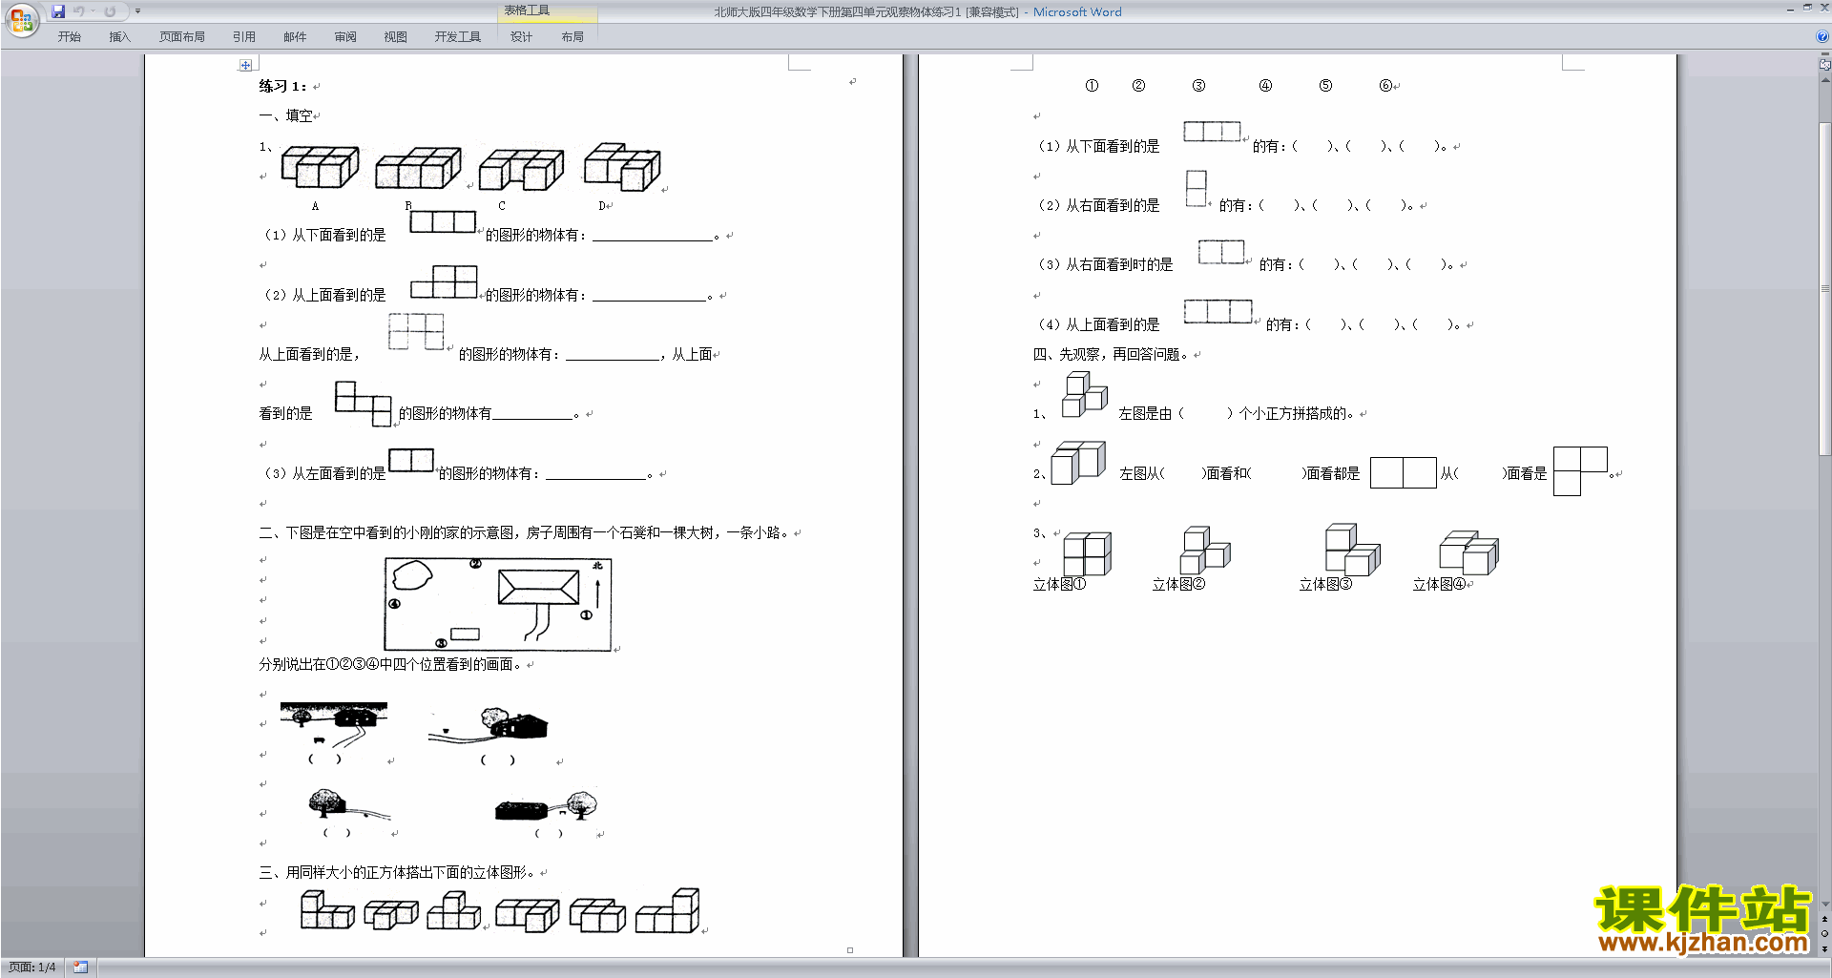This screenshot has height=978, width=1832.
Task: Expand Customize Quick Access Toolbar dropdown
Action: (137, 11)
